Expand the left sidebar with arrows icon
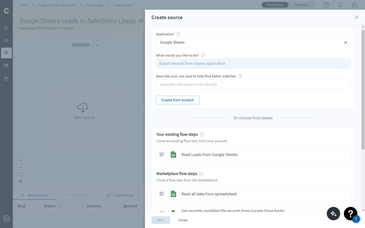365x228 pixels. 6,219
